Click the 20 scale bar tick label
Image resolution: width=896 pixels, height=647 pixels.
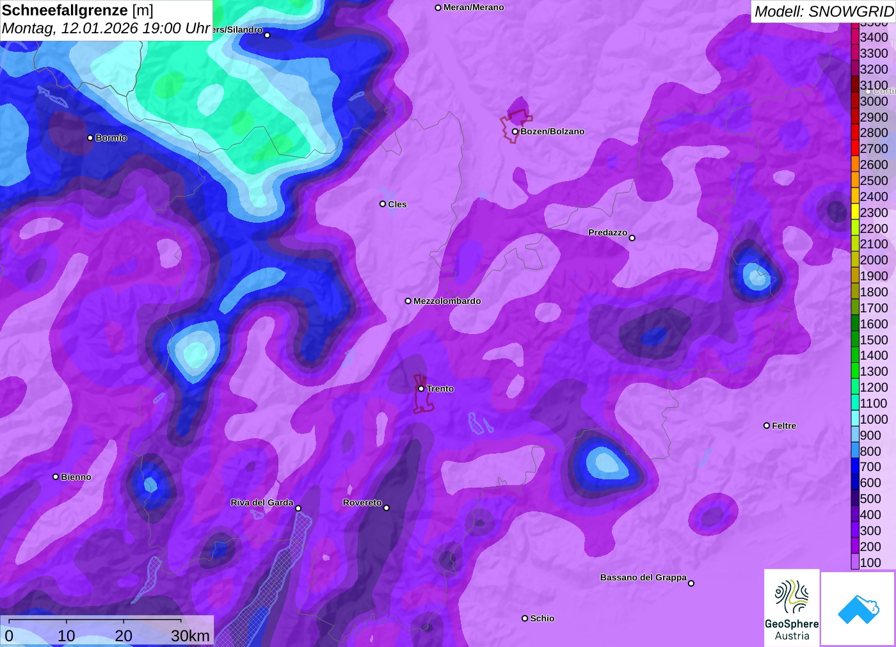point(124,635)
